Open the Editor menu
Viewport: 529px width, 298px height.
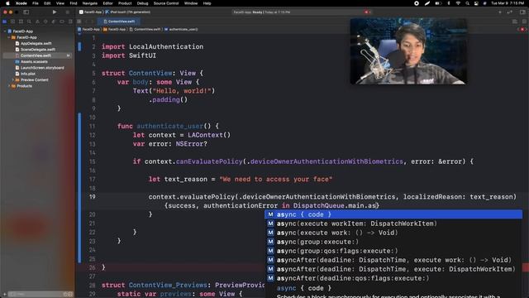coord(107,3)
